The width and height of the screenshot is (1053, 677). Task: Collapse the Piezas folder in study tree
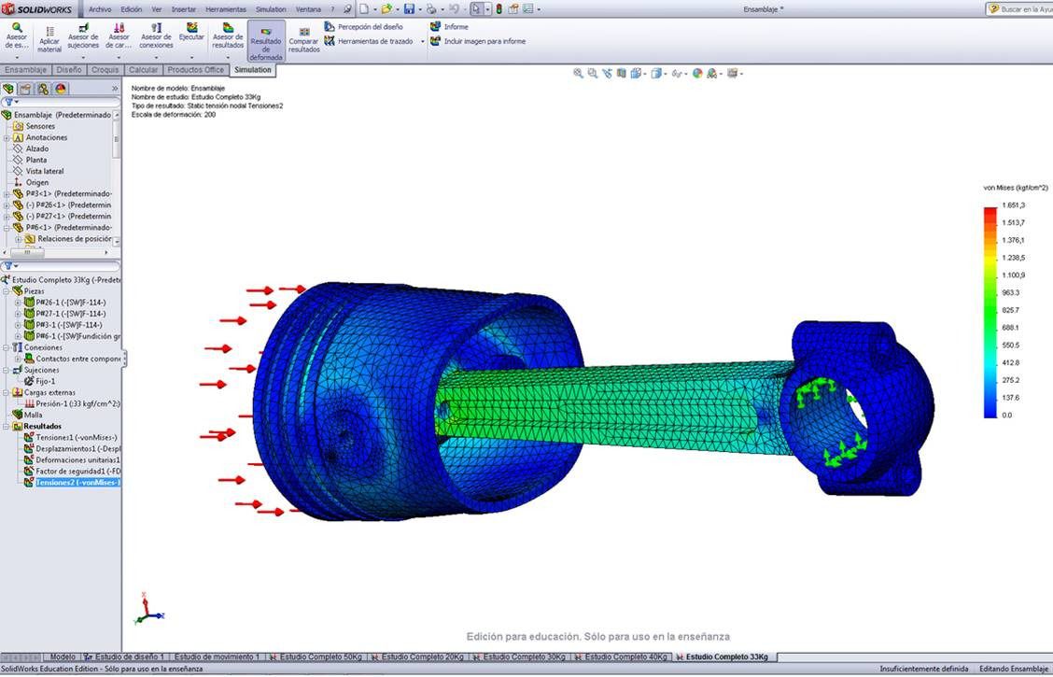click(x=7, y=291)
